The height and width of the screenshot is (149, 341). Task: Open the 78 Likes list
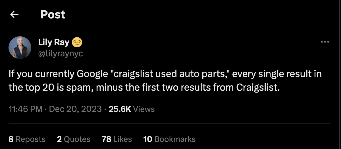(x=117, y=139)
